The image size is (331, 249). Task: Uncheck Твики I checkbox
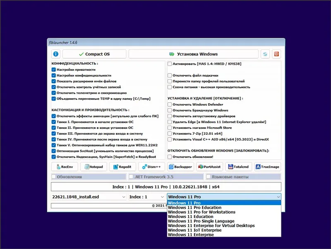pos(54,122)
